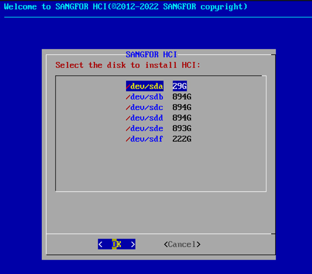Screen dimensions: 312x274
Task: Click the SANGFOR HCI dialog title
Action: 151,54
